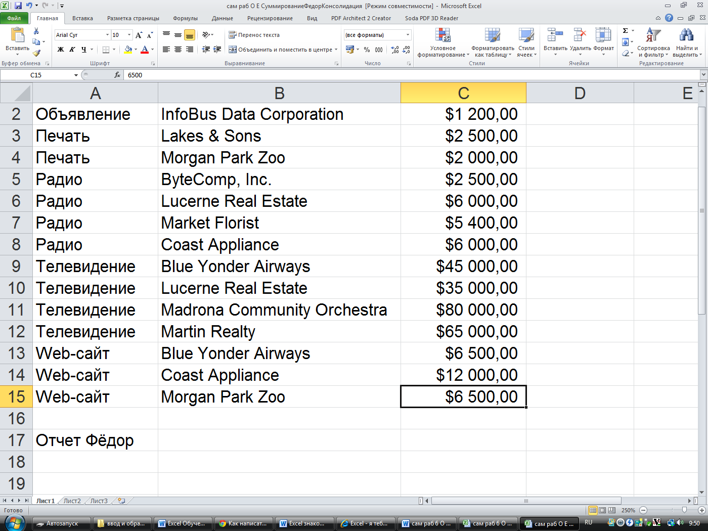Viewport: 708px width, 531px height.
Task: Apply yellow fill color to the cell
Action: [128, 50]
